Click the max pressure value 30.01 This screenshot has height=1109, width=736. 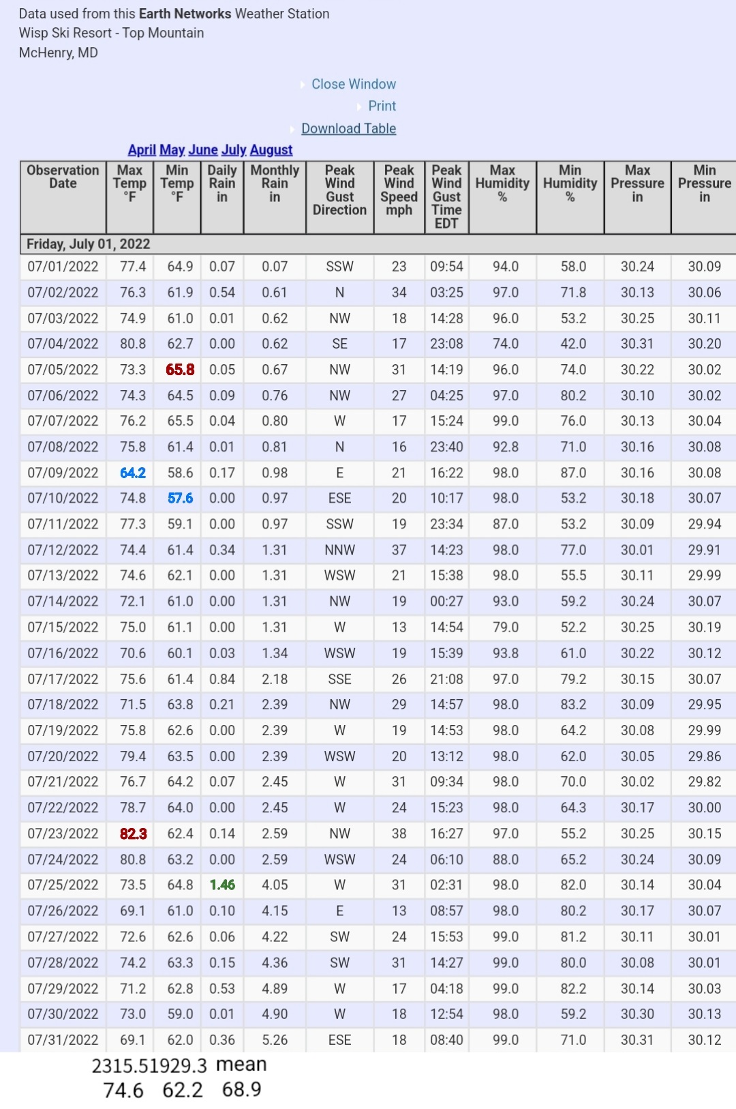pos(637,550)
